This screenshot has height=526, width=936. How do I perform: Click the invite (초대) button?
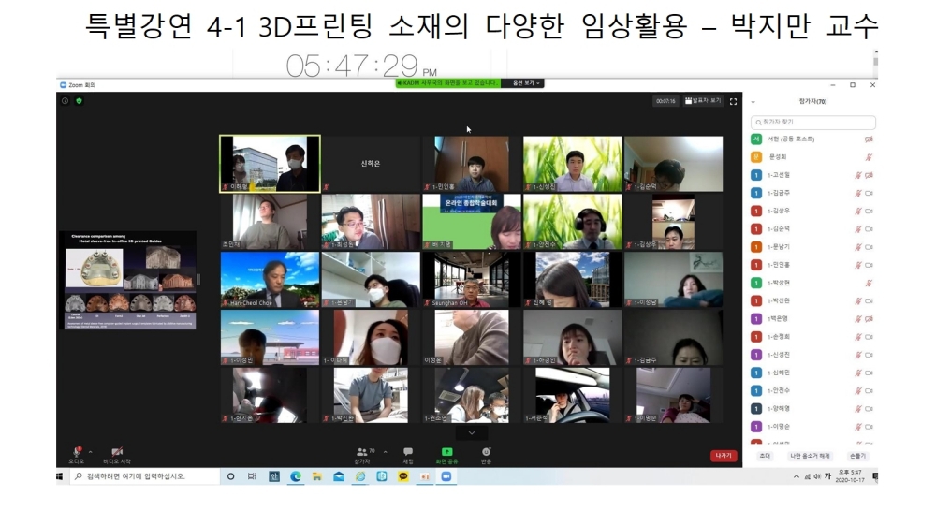(765, 456)
